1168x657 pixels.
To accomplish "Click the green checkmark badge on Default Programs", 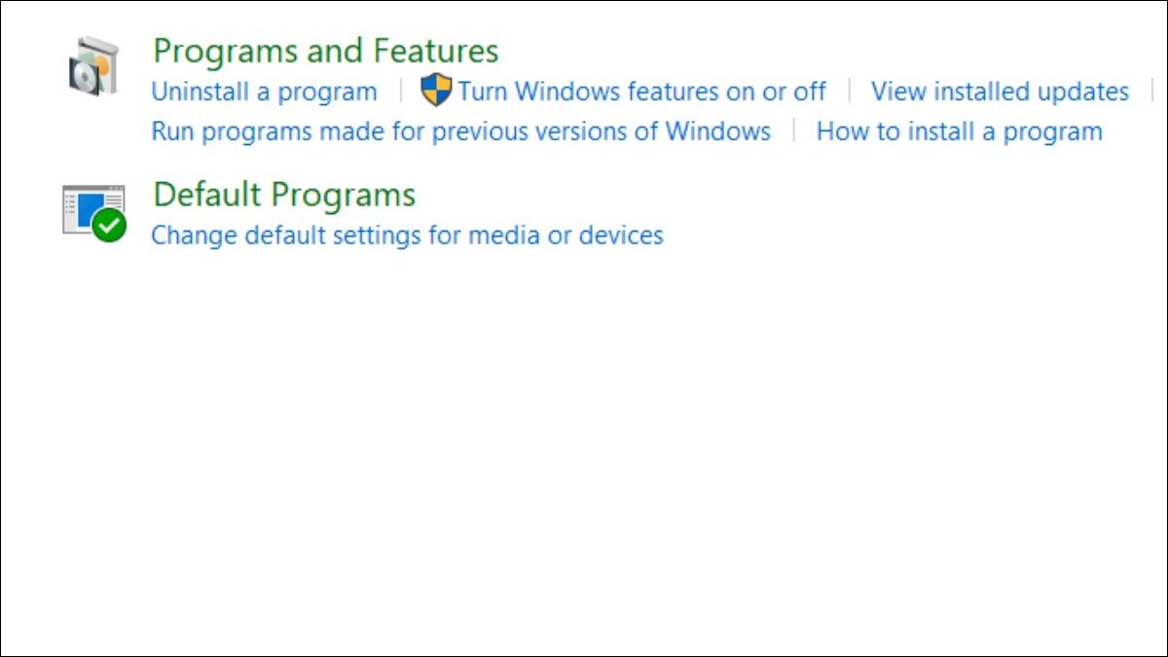I will (109, 225).
